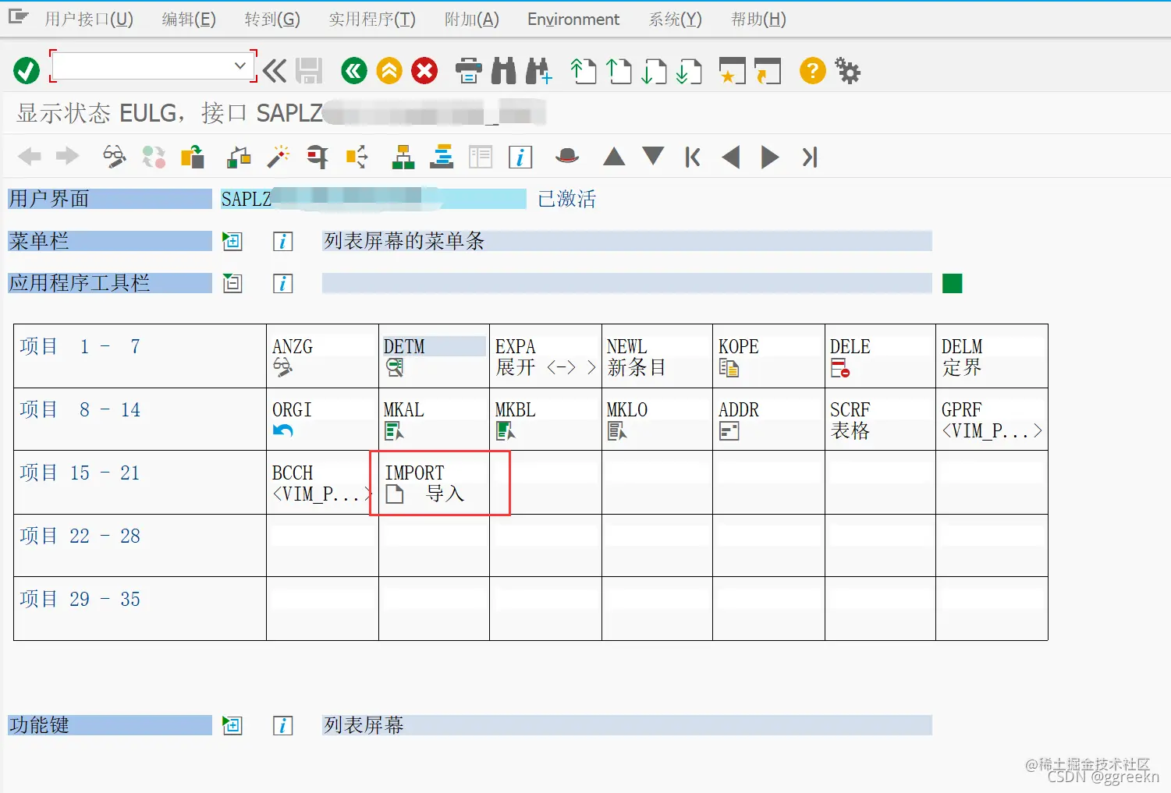Open the command field dropdown

pyautogui.click(x=240, y=66)
